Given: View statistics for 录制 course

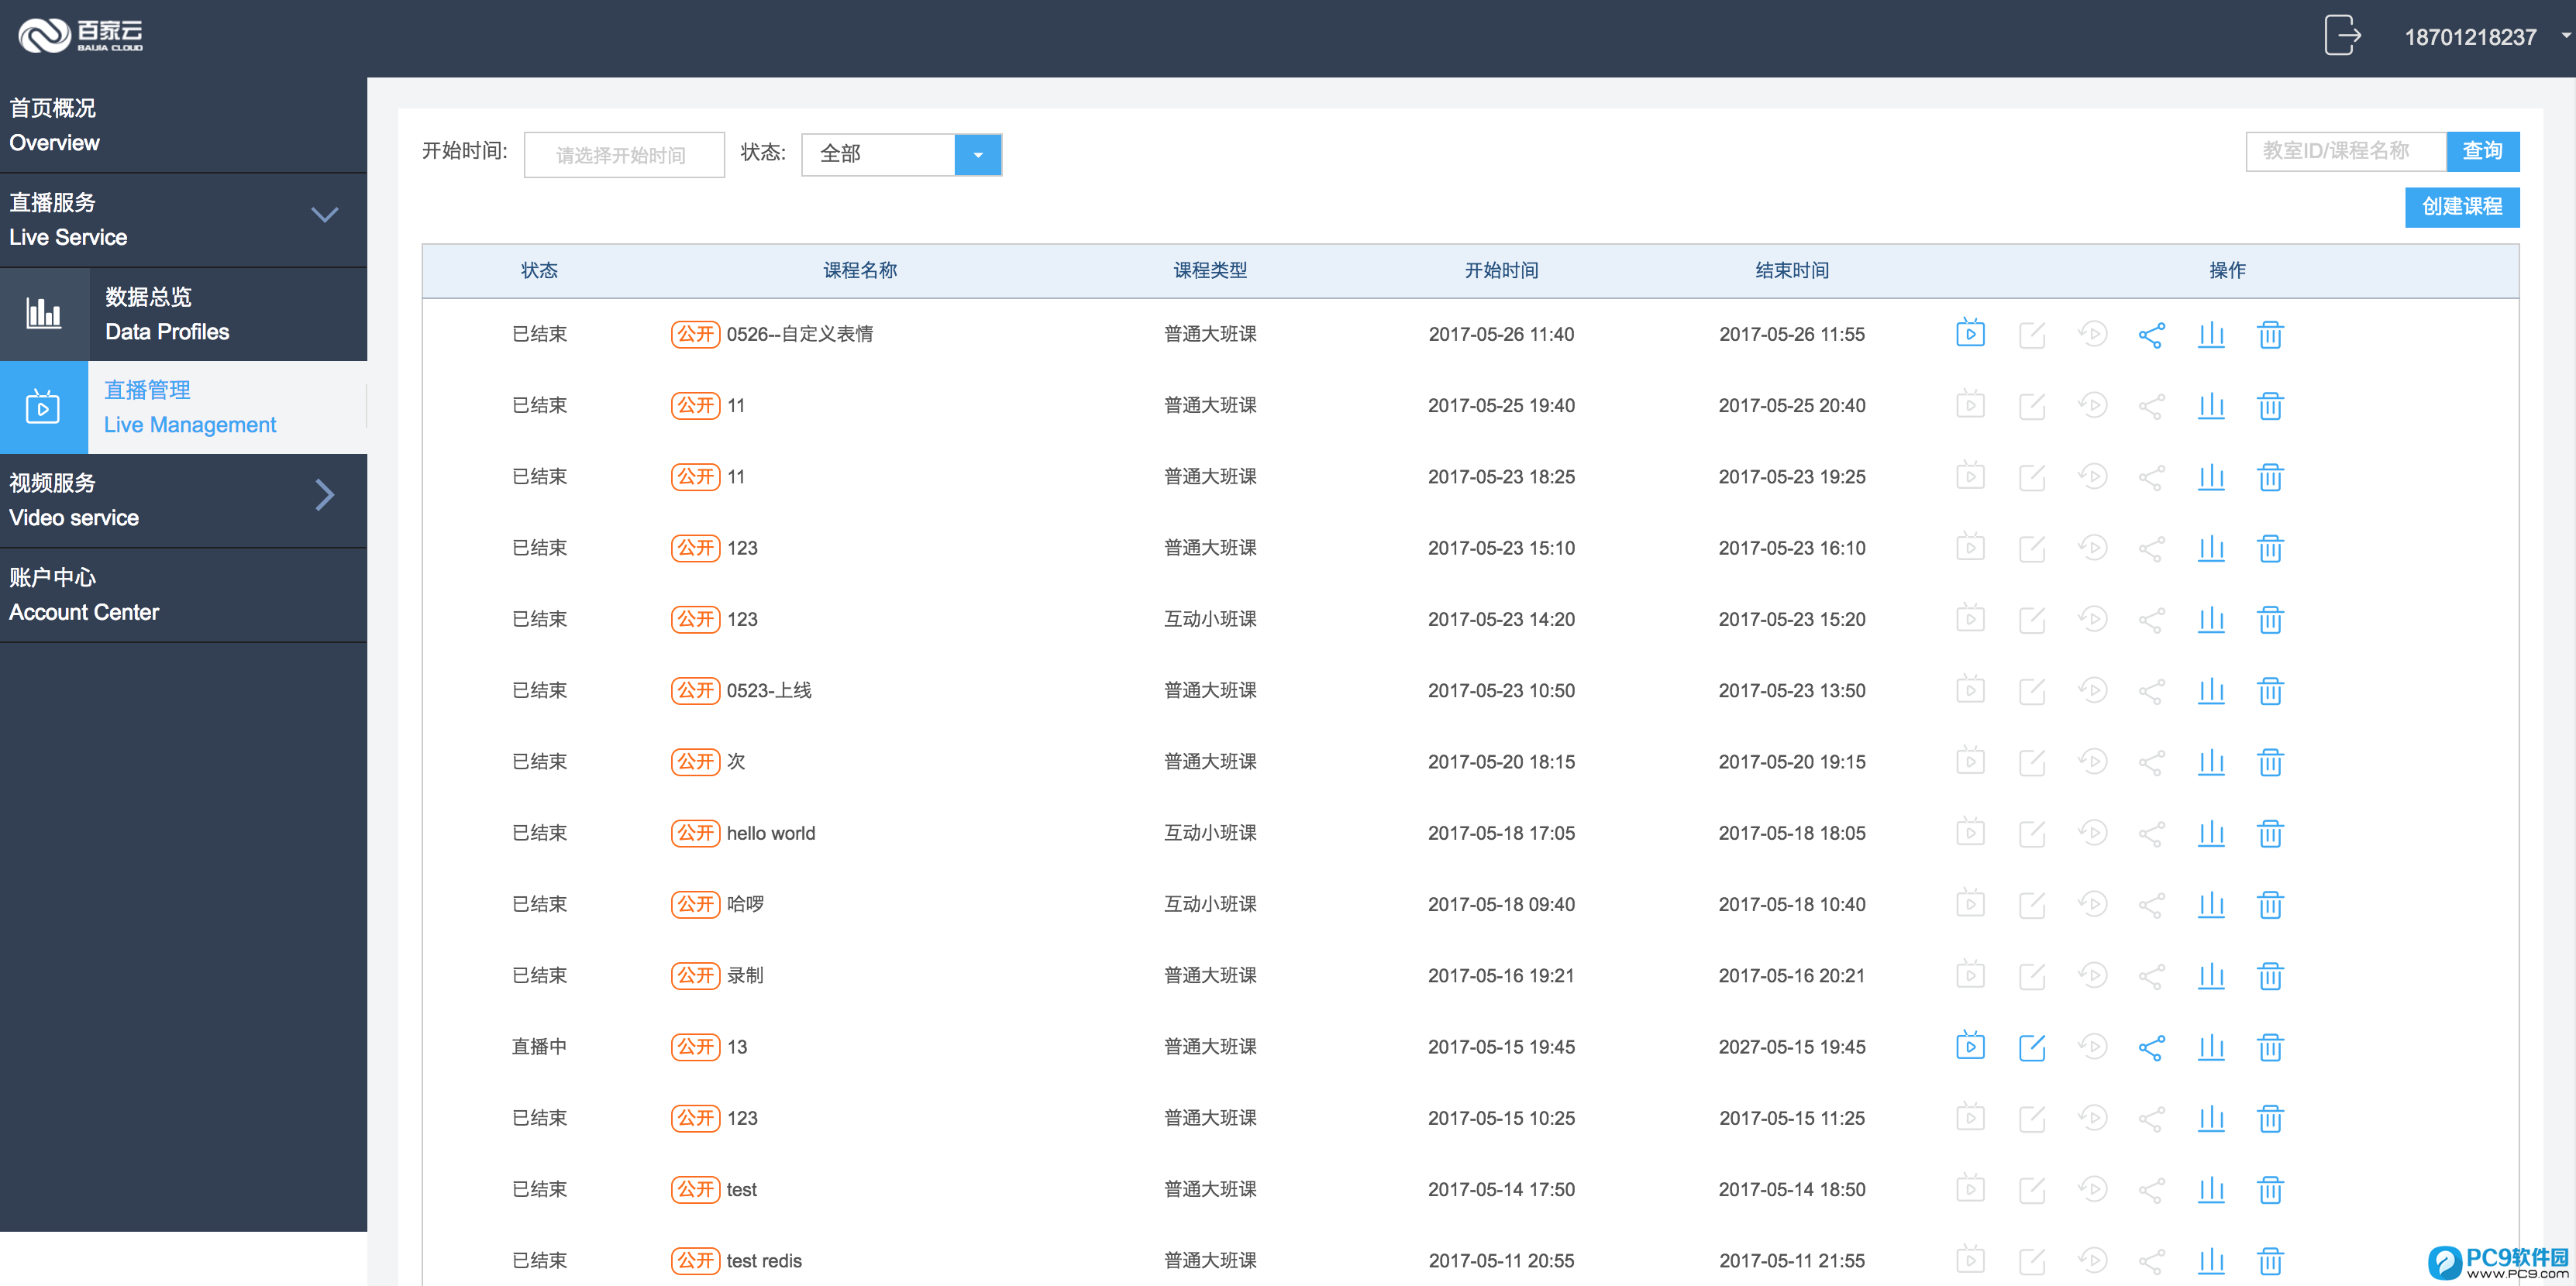Looking at the screenshot, I should tap(2211, 976).
